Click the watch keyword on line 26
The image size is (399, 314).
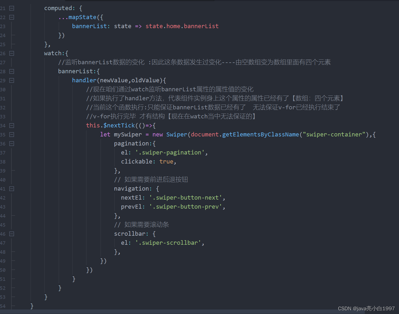click(x=53, y=53)
